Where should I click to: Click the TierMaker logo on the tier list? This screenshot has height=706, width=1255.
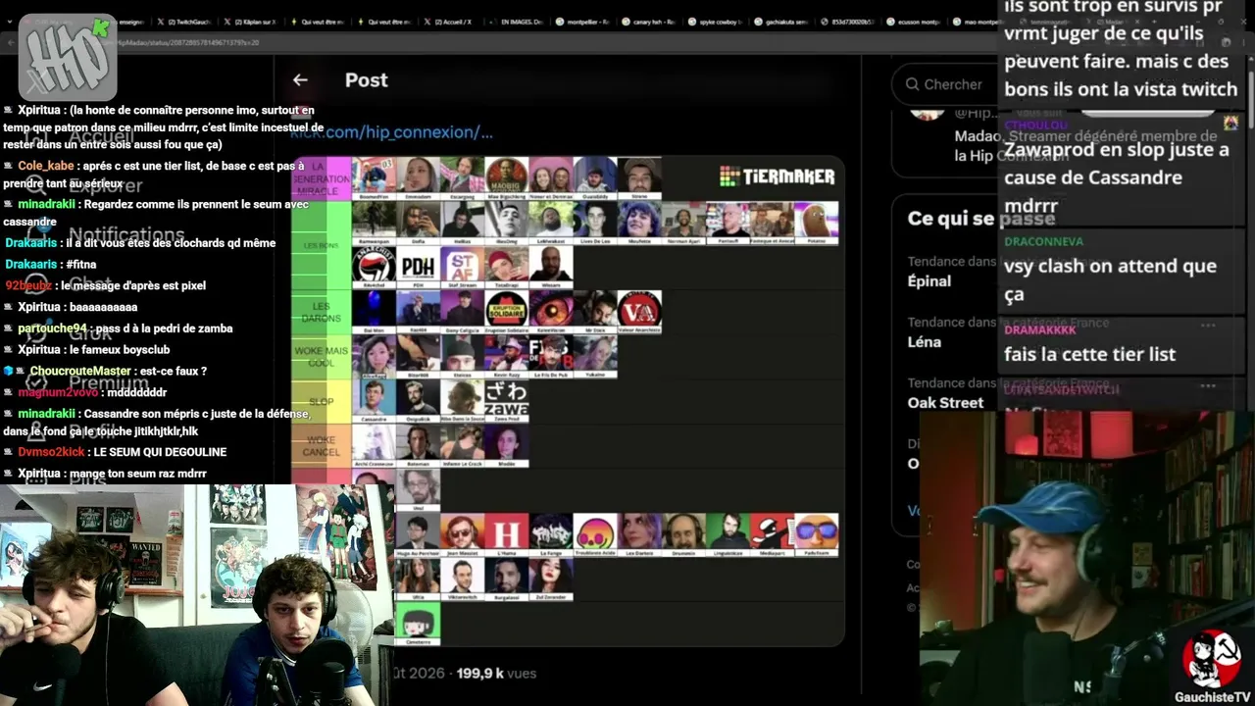point(777,176)
